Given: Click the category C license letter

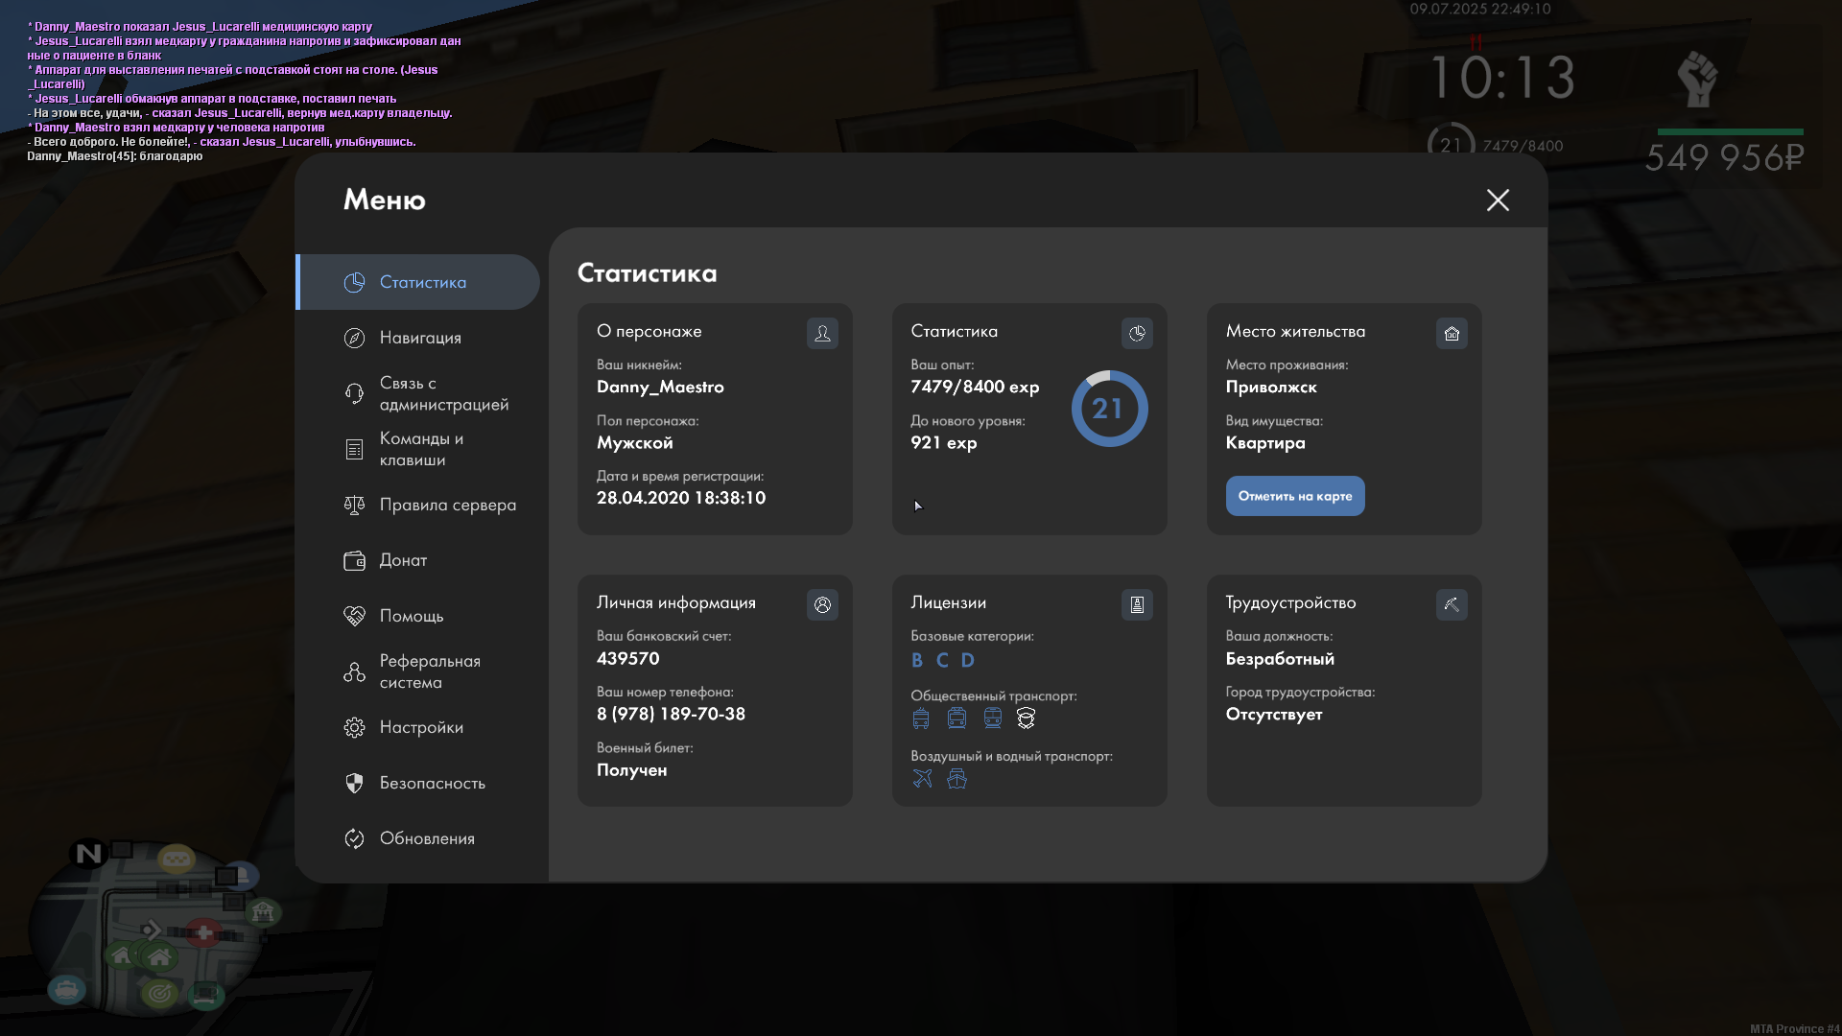Looking at the screenshot, I should [x=942, y=660].
